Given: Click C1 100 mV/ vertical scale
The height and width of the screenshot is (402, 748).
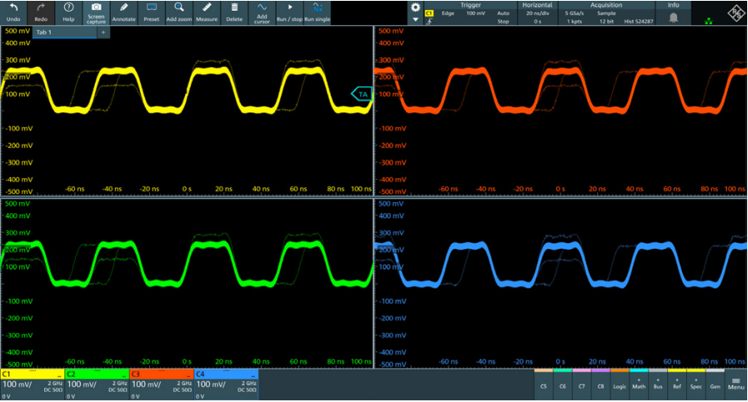Looking at the screenshot, I should [17, 385].
